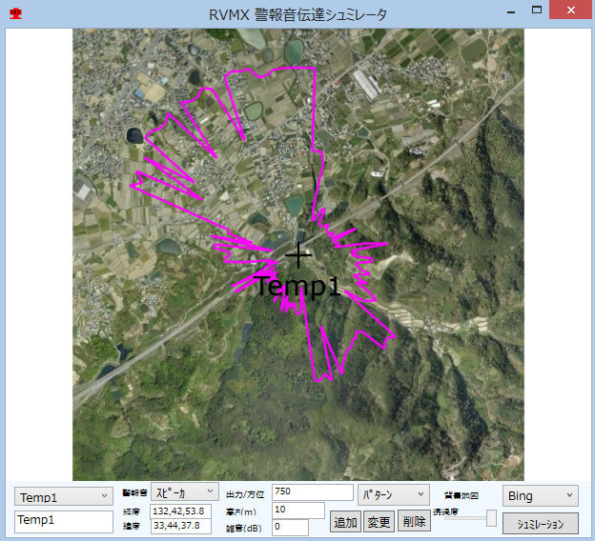Click the 削除 button
595x541 pixels.
click(414, 521)
